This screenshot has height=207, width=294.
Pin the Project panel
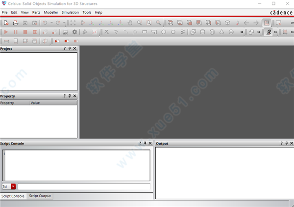70,48
